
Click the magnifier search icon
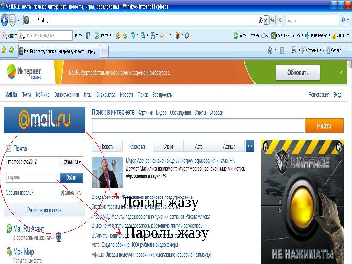point(343,20)
